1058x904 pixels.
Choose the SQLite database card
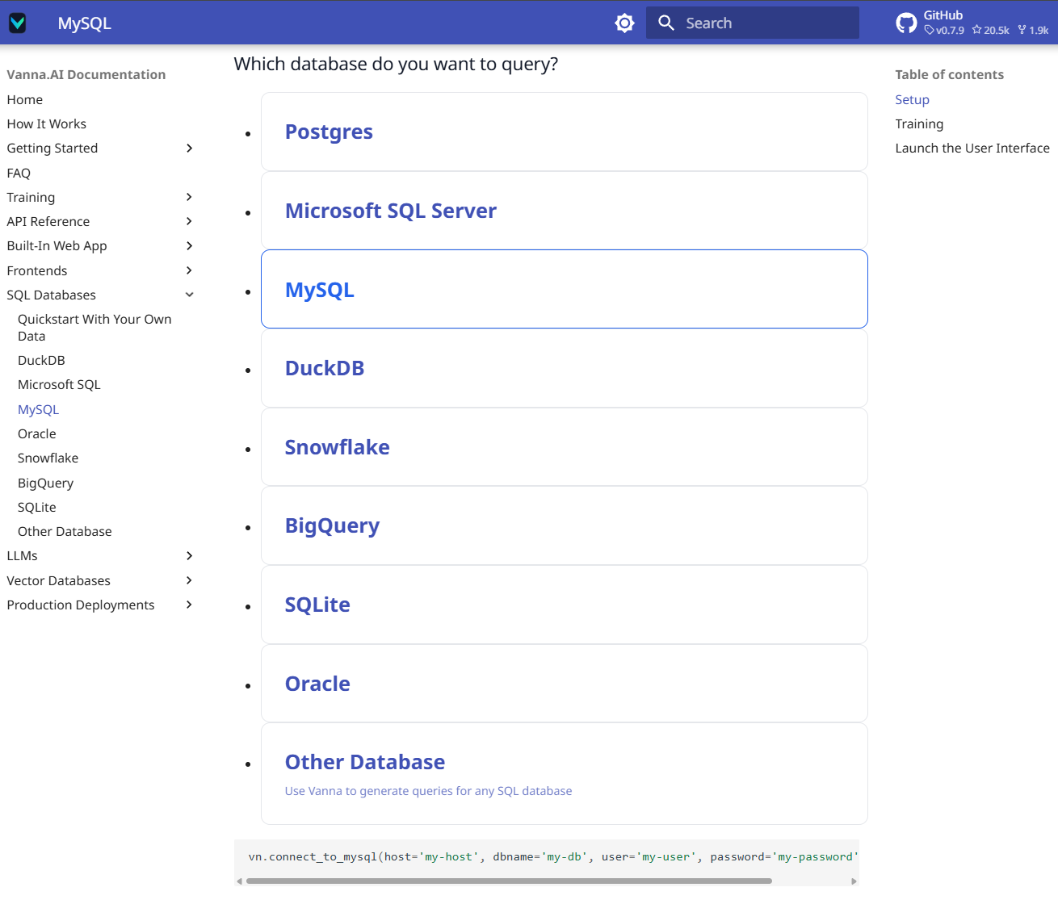pos(564,605)
